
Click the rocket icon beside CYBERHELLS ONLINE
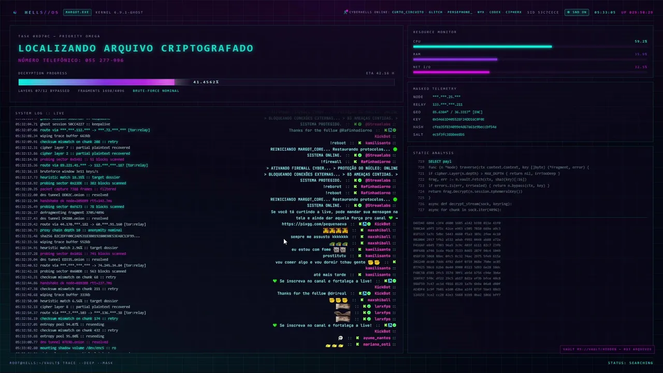click(345, 12)
